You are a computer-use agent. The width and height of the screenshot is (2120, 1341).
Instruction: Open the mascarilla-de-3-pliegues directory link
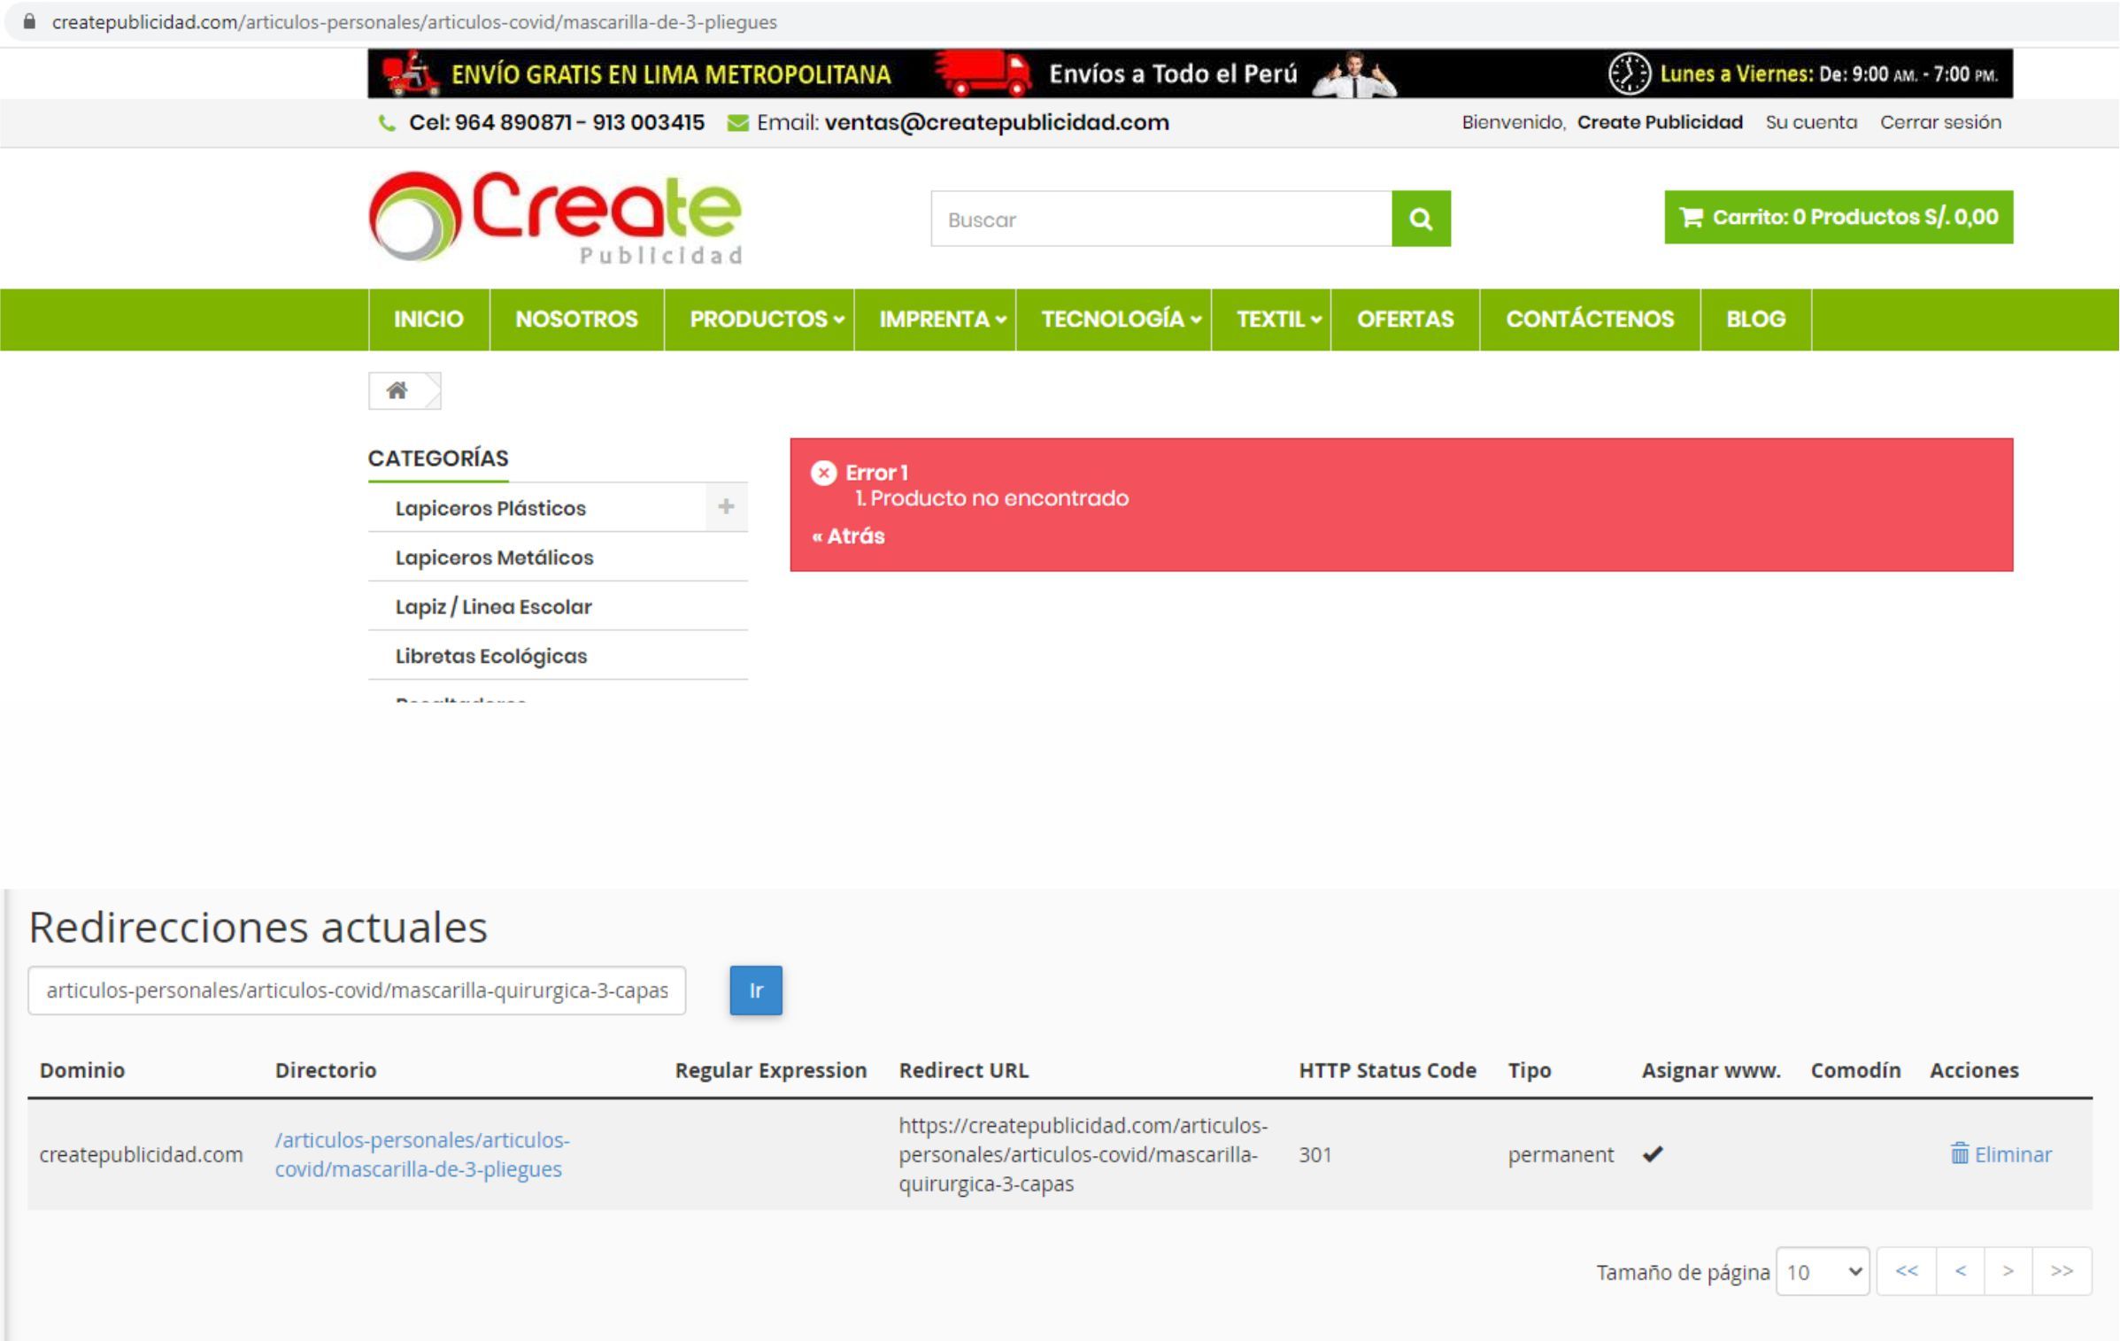422,1154
